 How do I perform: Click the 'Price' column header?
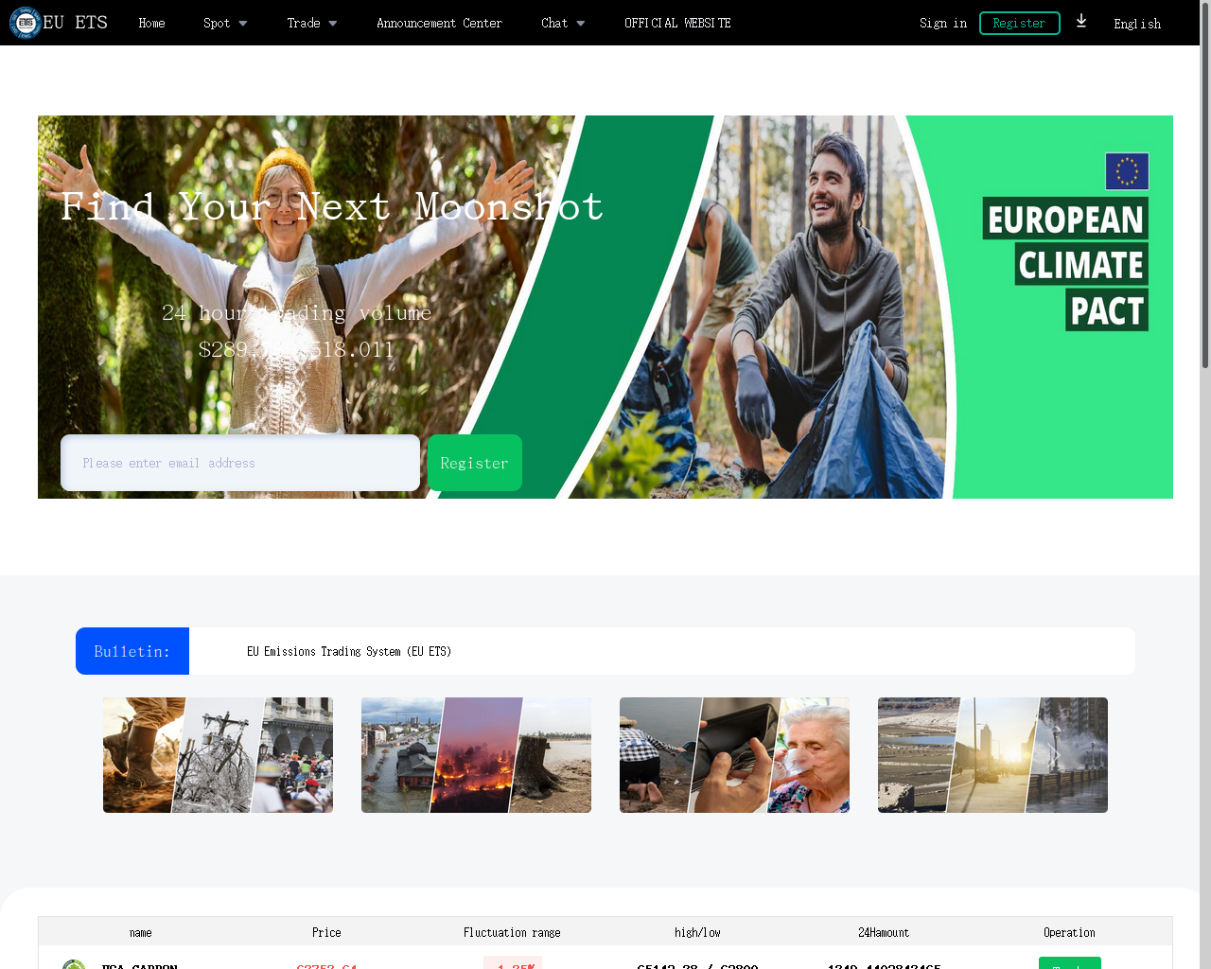tap(326, 932)
